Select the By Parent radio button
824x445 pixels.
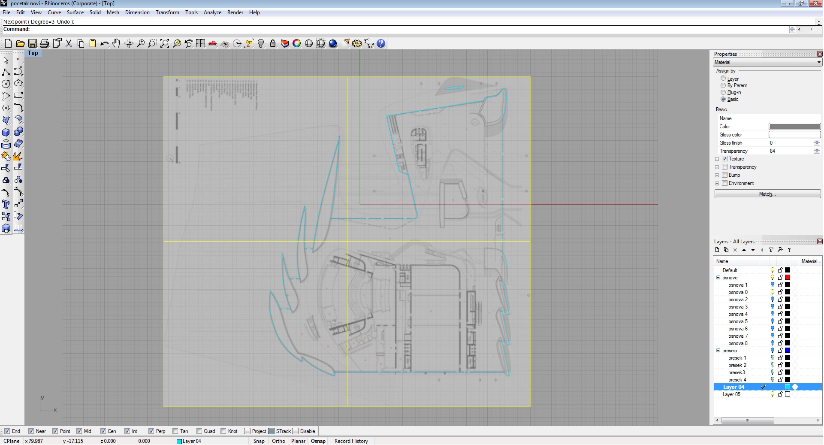[x=723, y=85]
